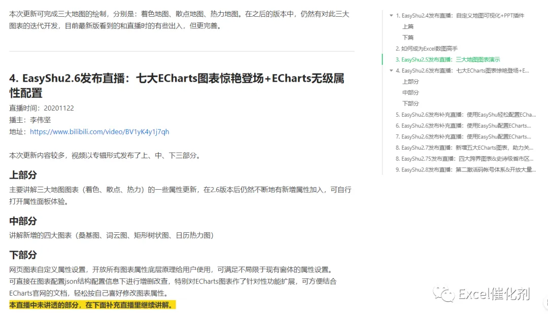The height and width of the screenshot is (318, 548).
Task: Go to outline entry EasyShu2.75发布直播
Action: 464,159
